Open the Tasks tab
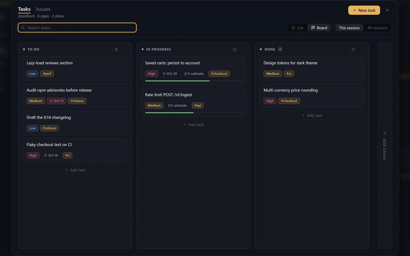410x256 pixels. pyautogui.click(x=24, y=9)
